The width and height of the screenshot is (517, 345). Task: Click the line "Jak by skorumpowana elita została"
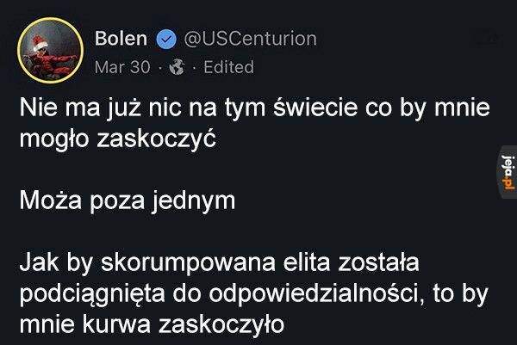[219, 263]
